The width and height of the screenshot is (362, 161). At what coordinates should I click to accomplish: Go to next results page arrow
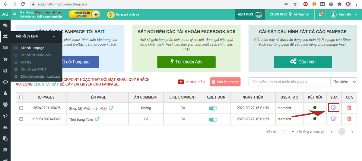coord(352,132)
